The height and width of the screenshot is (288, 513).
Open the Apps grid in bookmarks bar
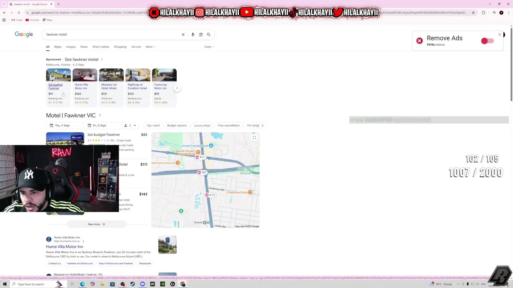[4, 20]
